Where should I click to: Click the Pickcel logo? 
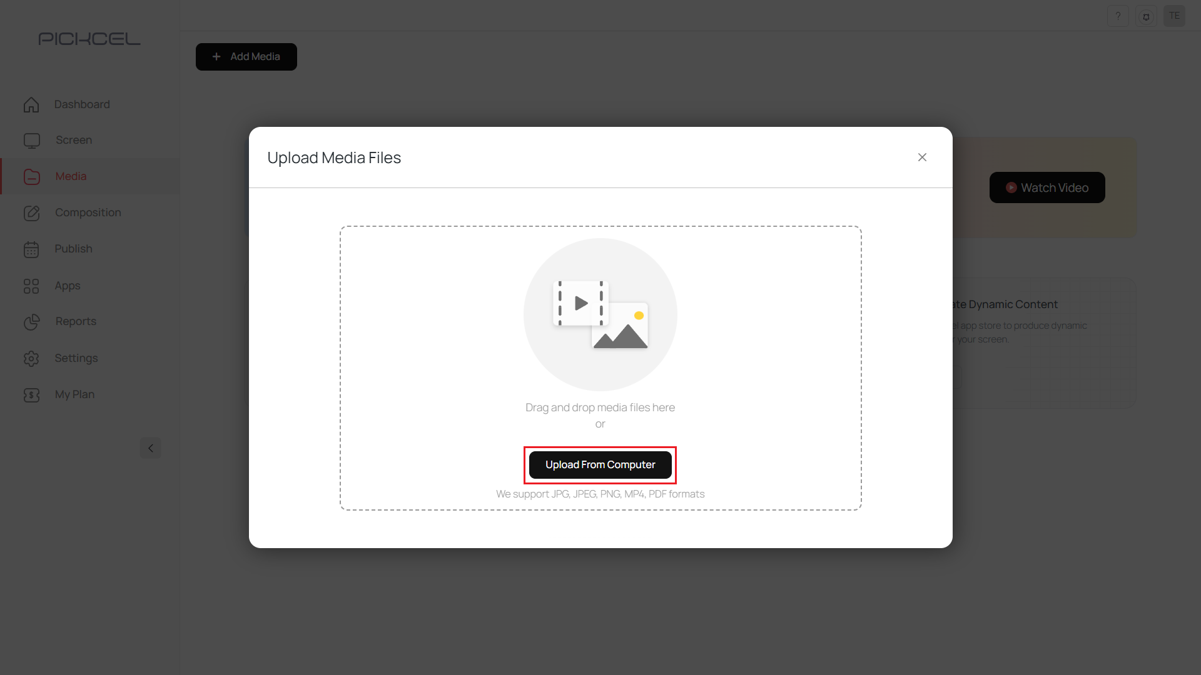(x=89, y=38)
